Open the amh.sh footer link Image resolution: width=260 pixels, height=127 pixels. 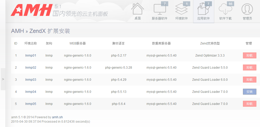tap(57, 117)
